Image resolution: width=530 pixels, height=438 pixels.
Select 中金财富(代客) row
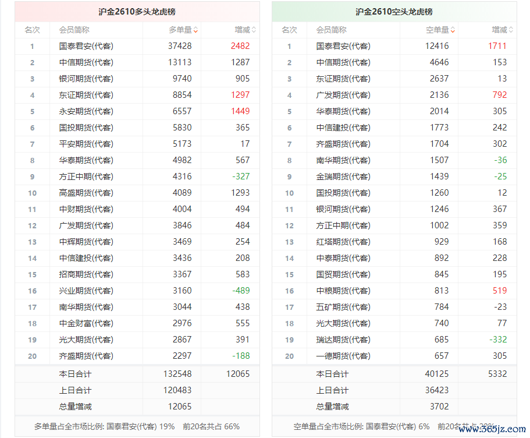point(137,324)
